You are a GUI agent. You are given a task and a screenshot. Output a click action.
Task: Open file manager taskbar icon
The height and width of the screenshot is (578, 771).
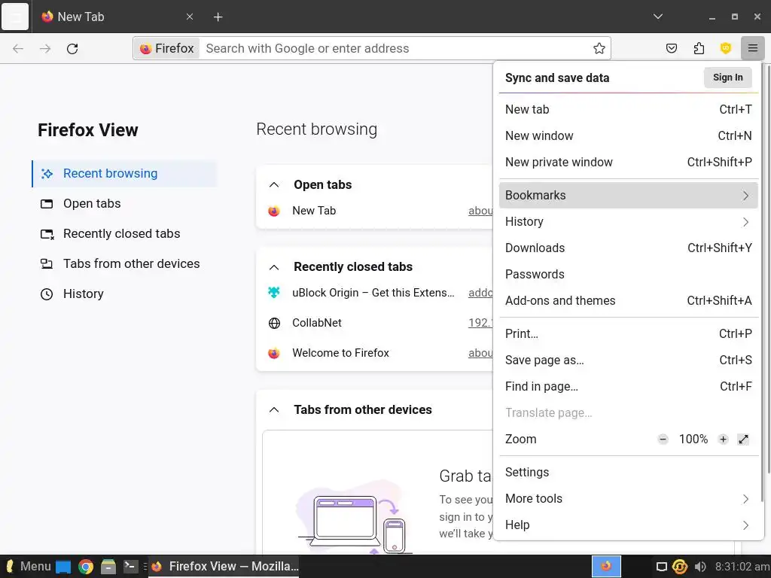(108, 567)
